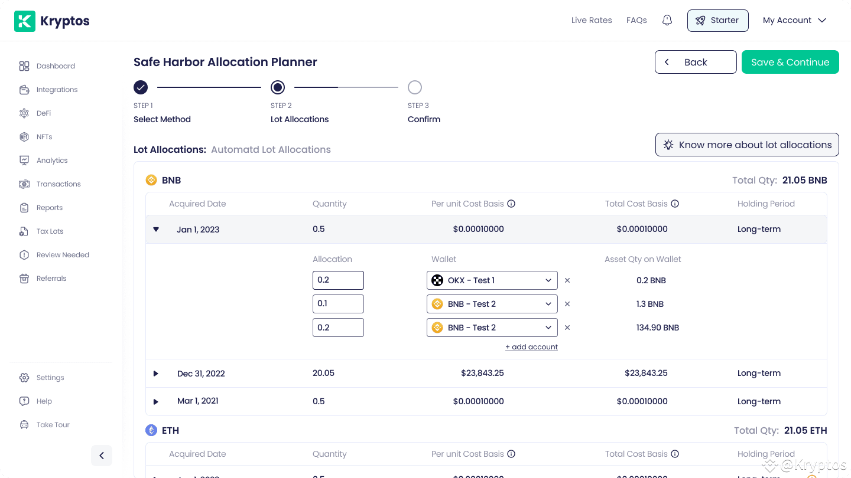The width and height of the screenshot is (851, 478).
Task: Click the add account link
Action: pos(531,347)
